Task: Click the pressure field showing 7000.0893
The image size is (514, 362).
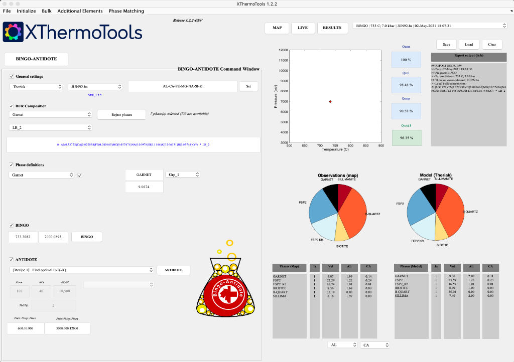Action: click(x=53, y=237)
